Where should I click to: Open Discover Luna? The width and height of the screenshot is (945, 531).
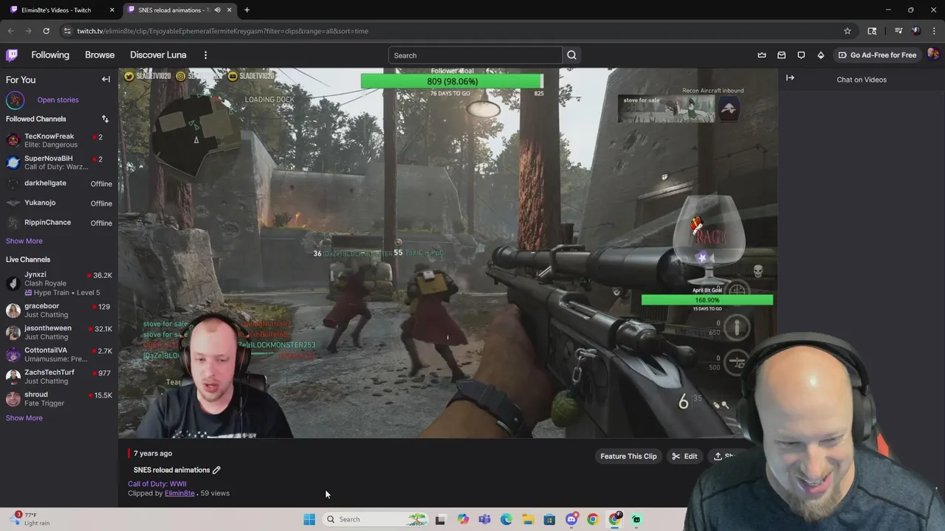tap(158, 55)
